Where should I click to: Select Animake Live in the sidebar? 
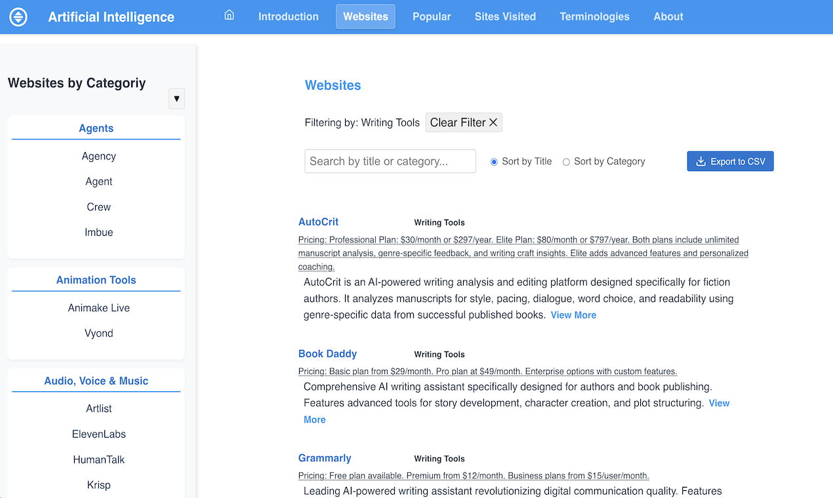pyautogui.click(x=99, y=308)
